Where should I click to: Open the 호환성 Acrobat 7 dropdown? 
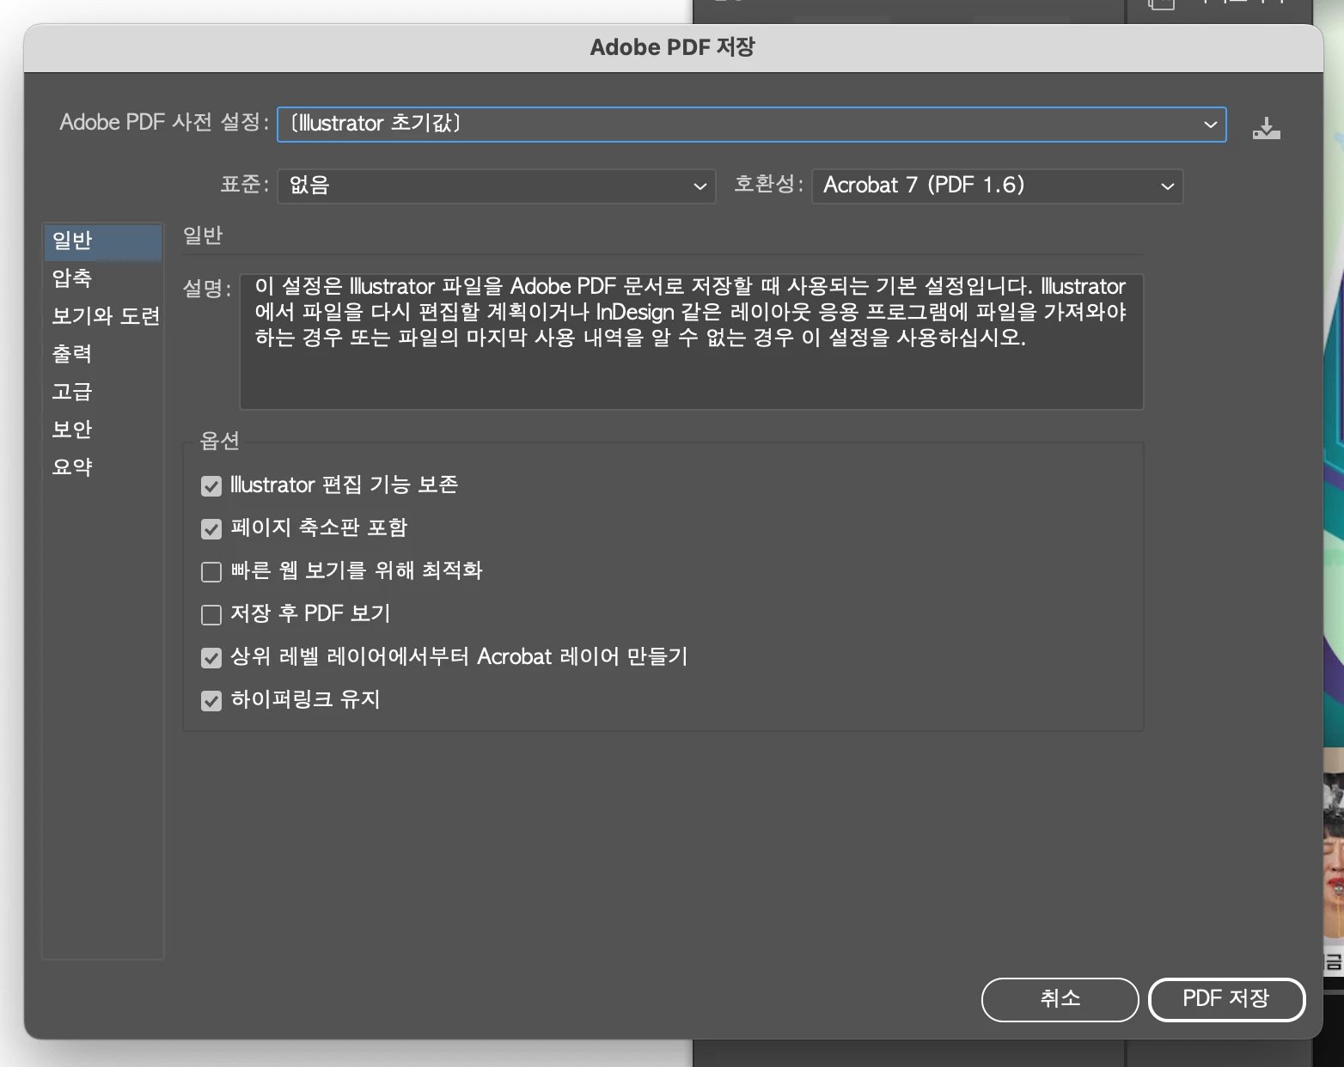pos(997,186)
